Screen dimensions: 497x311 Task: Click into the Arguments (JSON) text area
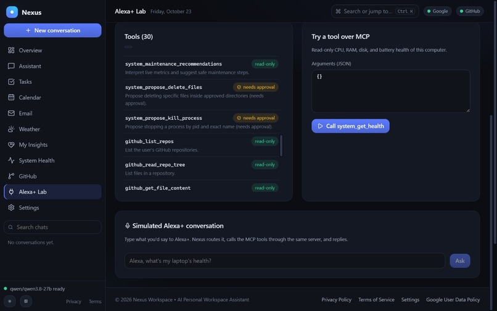390,91
